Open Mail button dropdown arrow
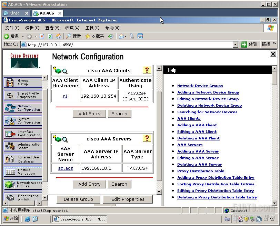Viewport: 280px width, 226px height. 126,37
